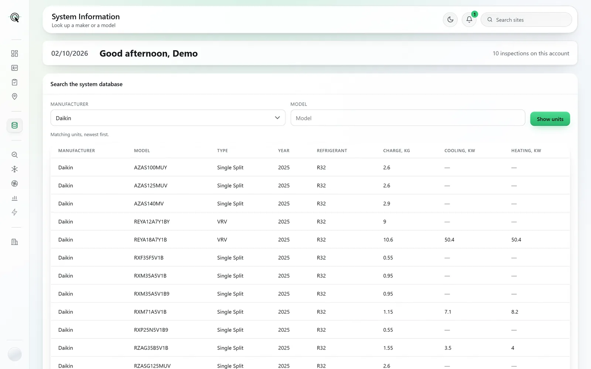Open the magnifier check sidebar icon
Viewport: 591px width, 369px height.
(14, 155)
